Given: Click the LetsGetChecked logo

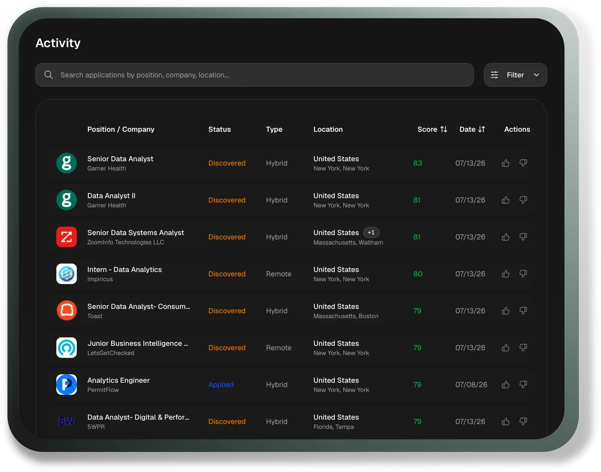Looking at the screenshot, I should 67,348.
